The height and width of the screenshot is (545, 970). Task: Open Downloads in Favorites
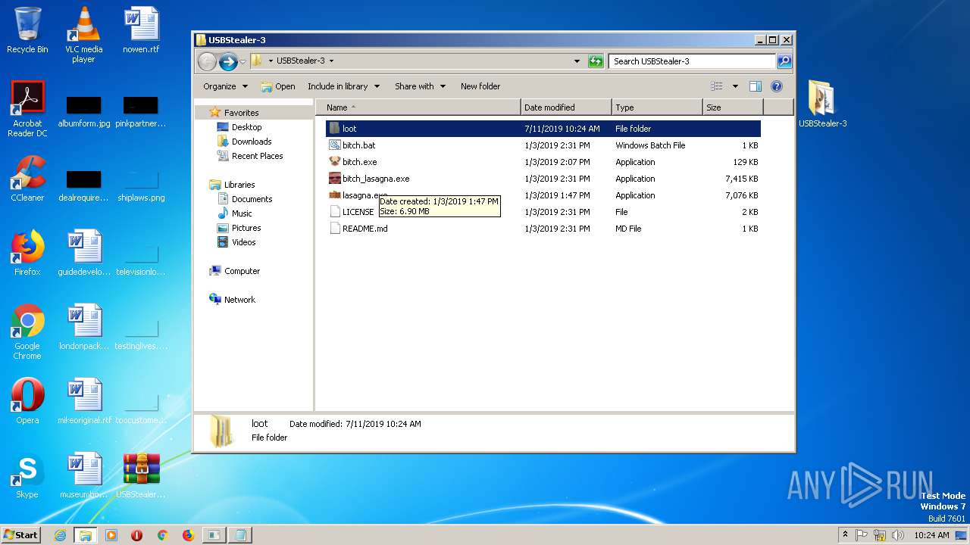click(x=252, y=142)
